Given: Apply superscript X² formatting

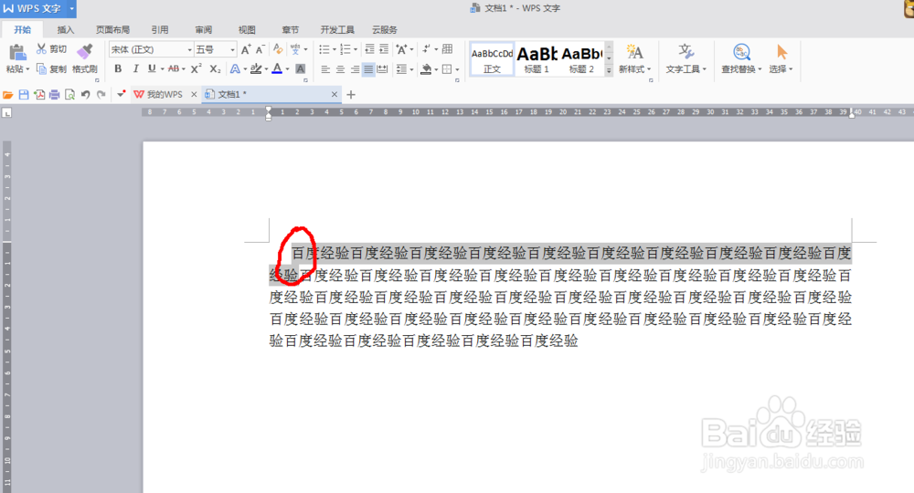Looking at the screenshot, I should point(197,68).
